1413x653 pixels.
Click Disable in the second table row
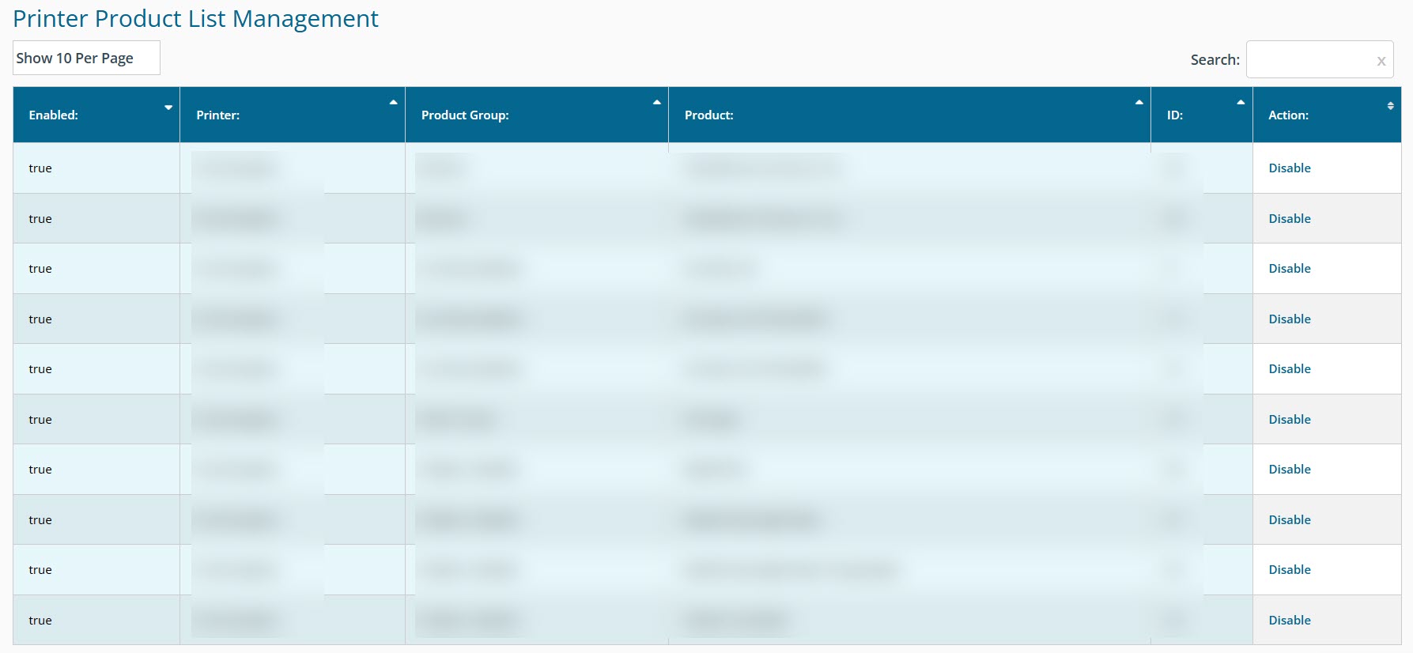[x=1289, y=219]
